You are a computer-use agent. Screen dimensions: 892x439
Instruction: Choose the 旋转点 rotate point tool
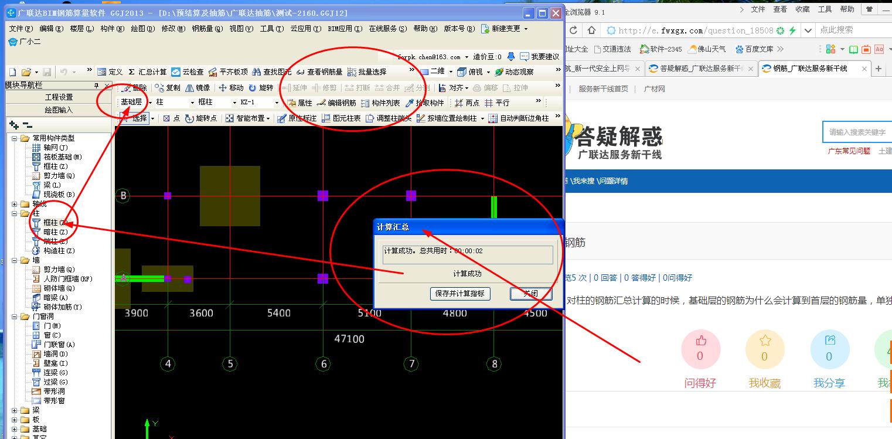point(200,118)
